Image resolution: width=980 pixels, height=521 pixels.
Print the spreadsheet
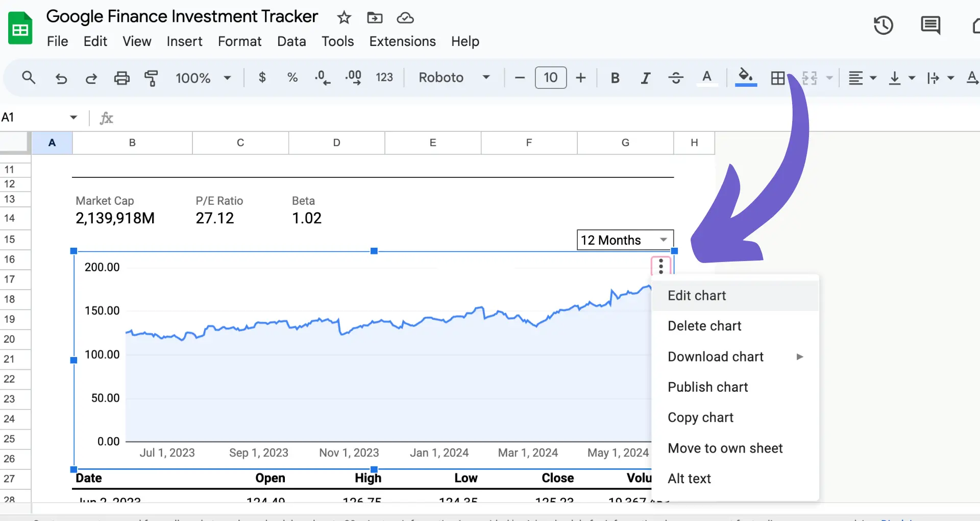[x=121, y=78]
